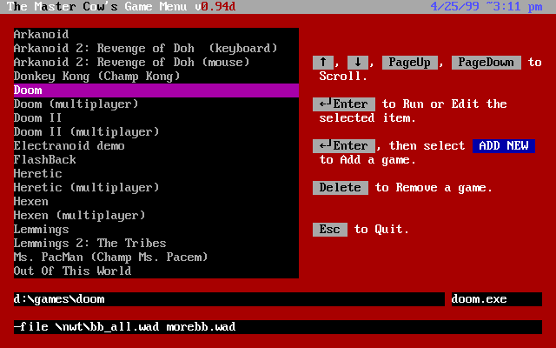This screenshot has height=348, width=556.
Task: Click the Enter key beside ADD NEW
Action: point(344,146)
